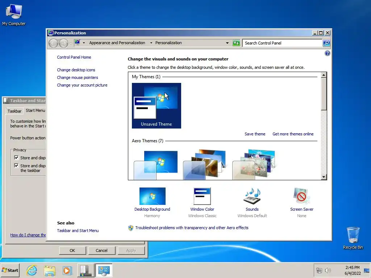This screenshot has width=371, height=278.
Task: Expand dropdown arrow after Control Panel icon
Action: (84, 43)
